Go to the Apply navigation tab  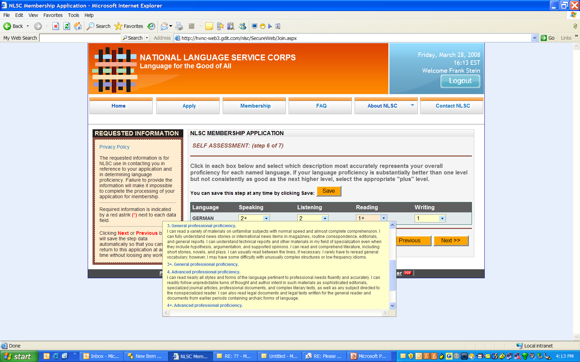(x=188, y=106)
